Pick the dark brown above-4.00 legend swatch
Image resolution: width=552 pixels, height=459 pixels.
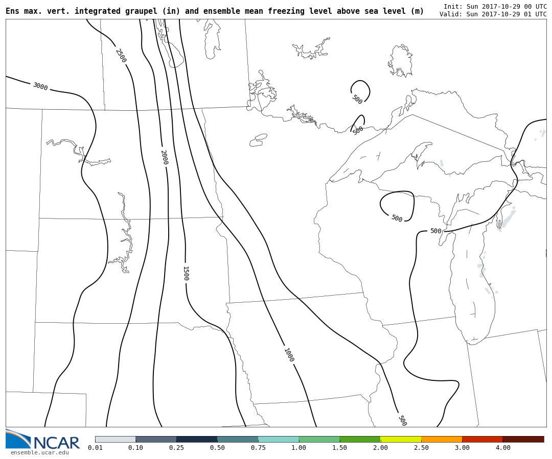click(523, 439)
